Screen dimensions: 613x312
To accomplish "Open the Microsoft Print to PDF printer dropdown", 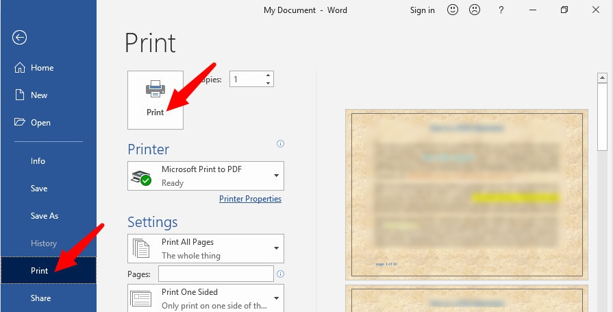I will [205, 176].
